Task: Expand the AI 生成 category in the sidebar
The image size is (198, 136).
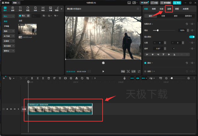Action: click(x=8, y=36)
